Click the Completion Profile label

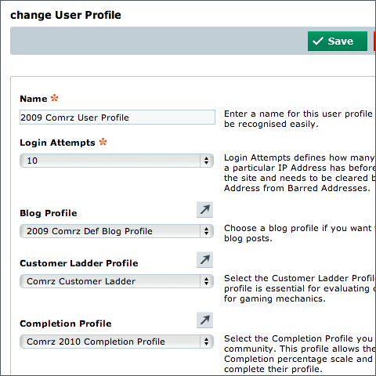[66, 324]
